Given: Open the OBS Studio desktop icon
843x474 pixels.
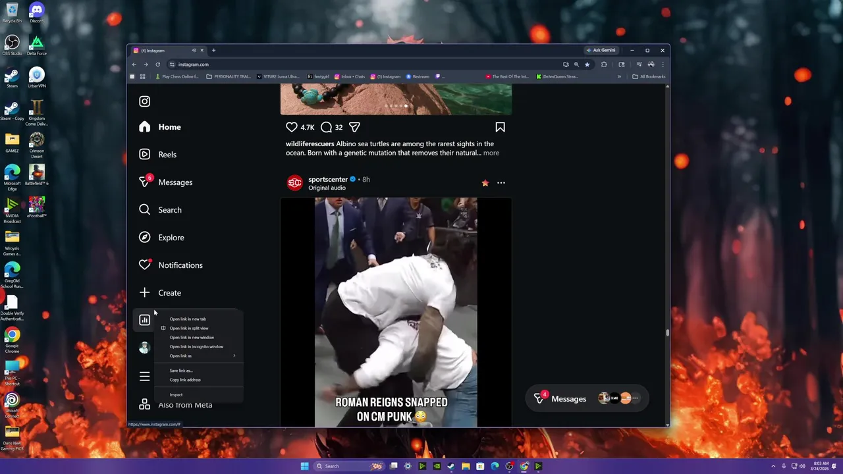Looking at the screenshot, I should [12, 45].
